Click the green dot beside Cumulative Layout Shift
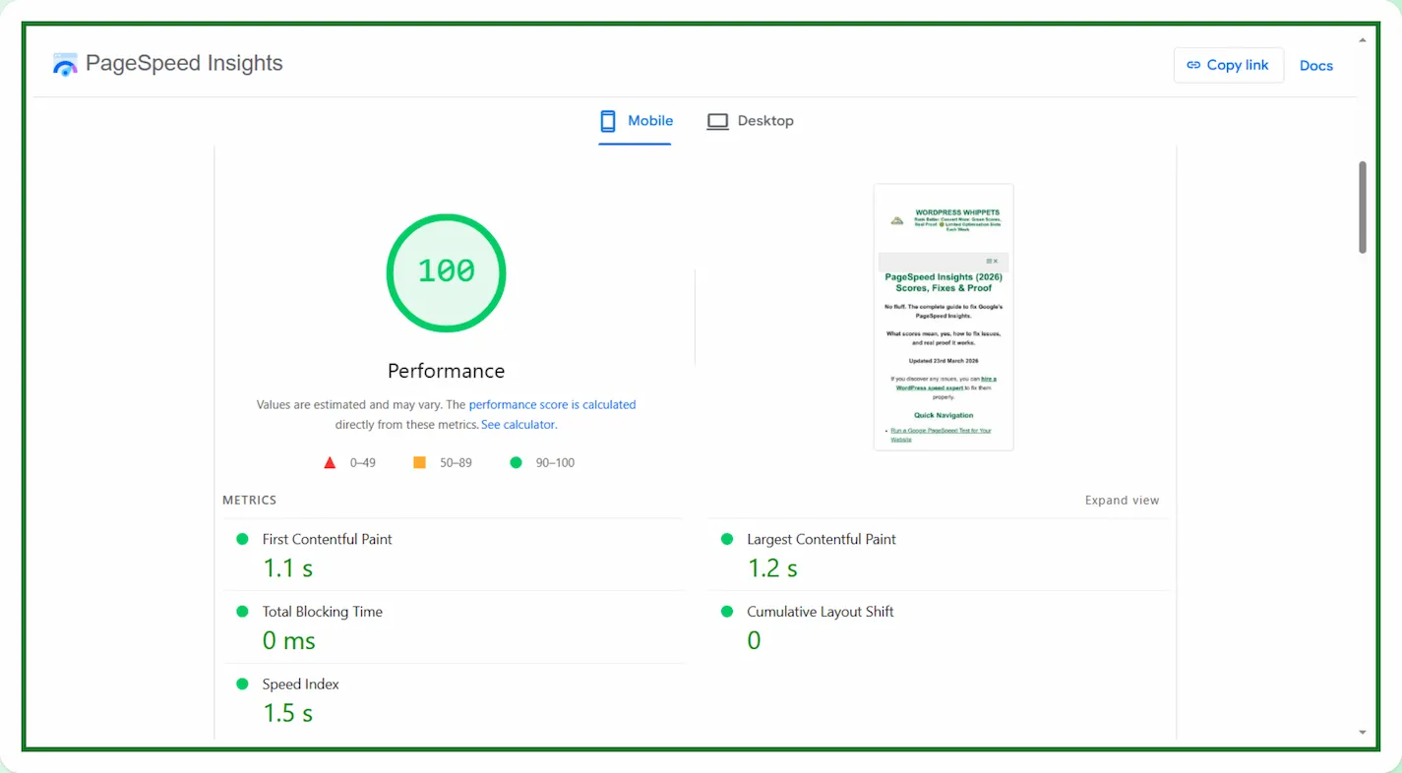Screen dimensions: 1402x773 (x=727, y=612)
